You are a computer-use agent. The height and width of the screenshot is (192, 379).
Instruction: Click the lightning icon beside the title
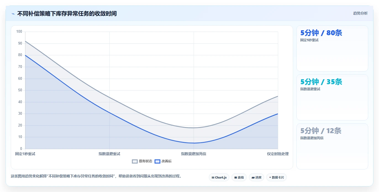13,13
